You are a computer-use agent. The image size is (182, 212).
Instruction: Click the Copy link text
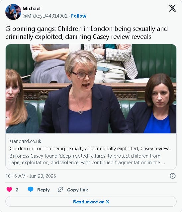[77, 190]
